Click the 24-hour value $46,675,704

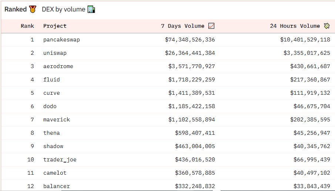coord(312,106)
